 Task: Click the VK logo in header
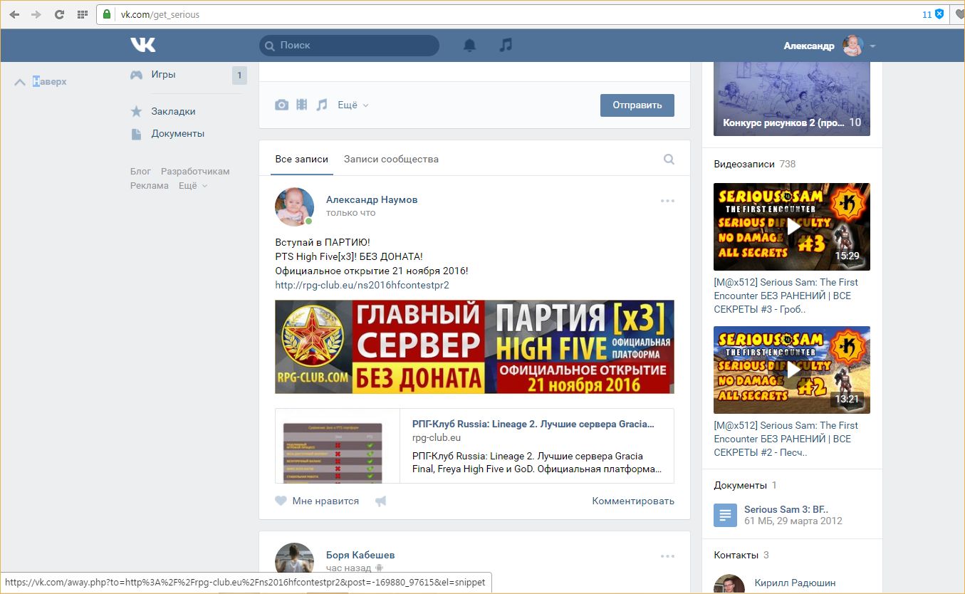pos(142,45)
